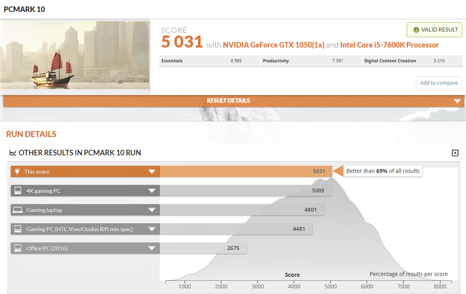Click the Hong Kong junk boat thumbnail

coord(74,55)
